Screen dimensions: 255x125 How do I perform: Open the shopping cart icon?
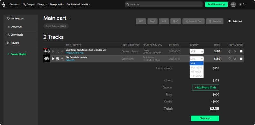click(244, 4)
